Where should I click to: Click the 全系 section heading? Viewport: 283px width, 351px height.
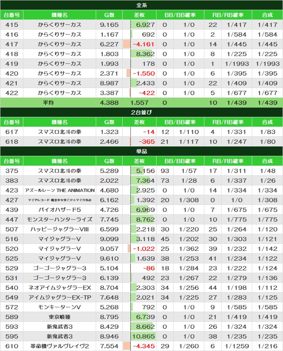(x=141, y=5)
